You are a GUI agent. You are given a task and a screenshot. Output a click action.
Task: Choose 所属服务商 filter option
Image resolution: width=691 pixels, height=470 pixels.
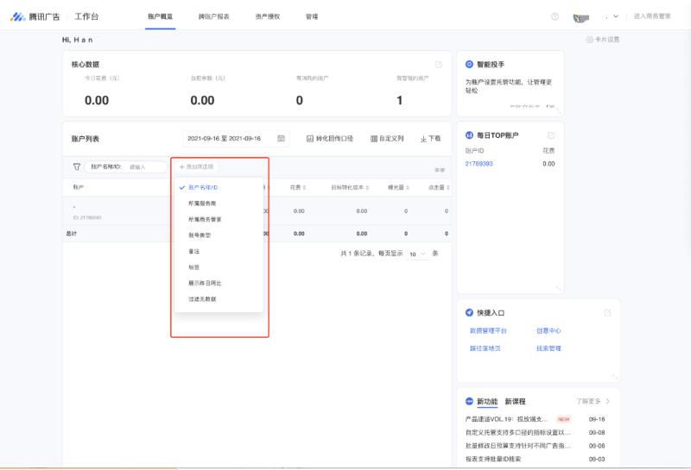[219, 204]
